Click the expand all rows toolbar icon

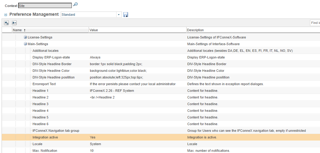pyautogui.click(x=6, y=23)
